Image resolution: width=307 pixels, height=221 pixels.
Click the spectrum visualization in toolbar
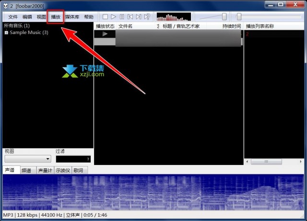174,17
